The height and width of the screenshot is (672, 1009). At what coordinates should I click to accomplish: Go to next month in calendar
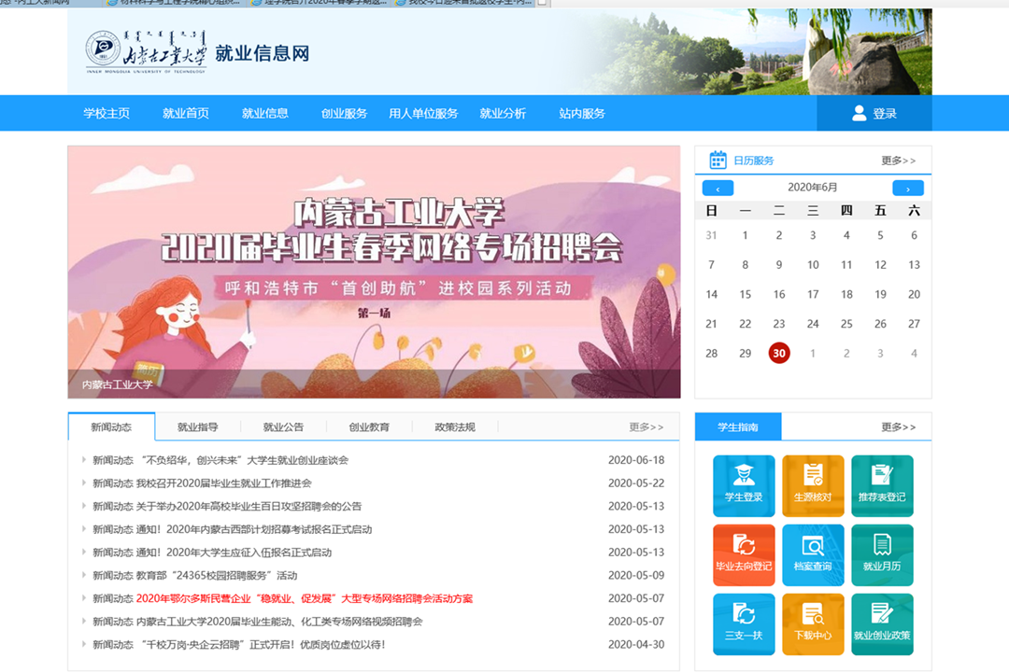point(908,188)
